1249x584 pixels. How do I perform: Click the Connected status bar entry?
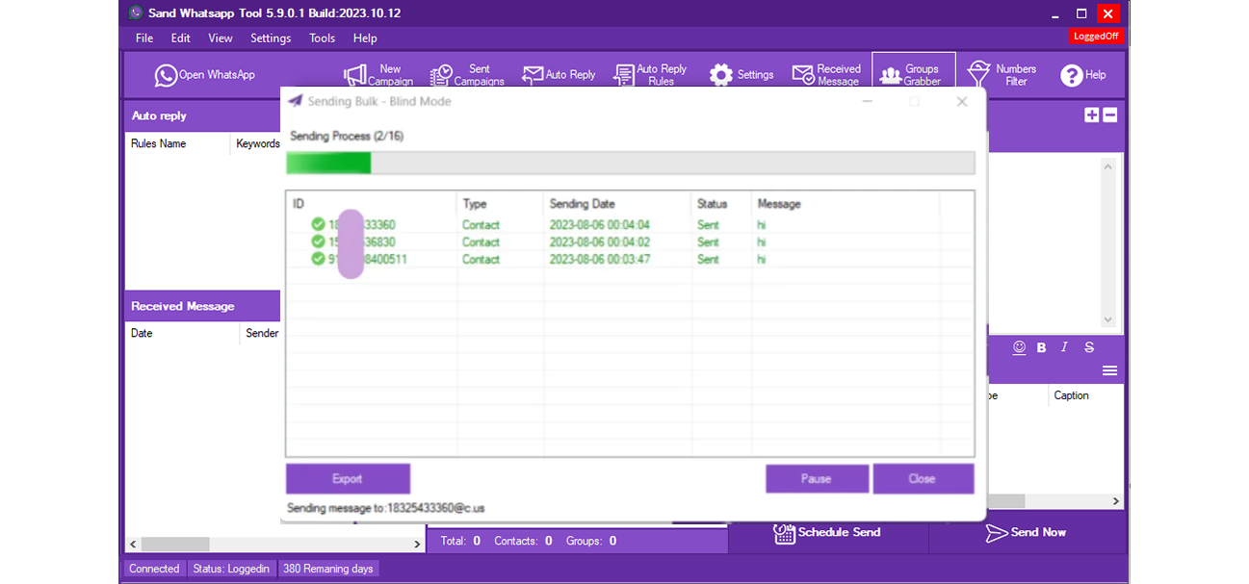(x=154, y=569)
